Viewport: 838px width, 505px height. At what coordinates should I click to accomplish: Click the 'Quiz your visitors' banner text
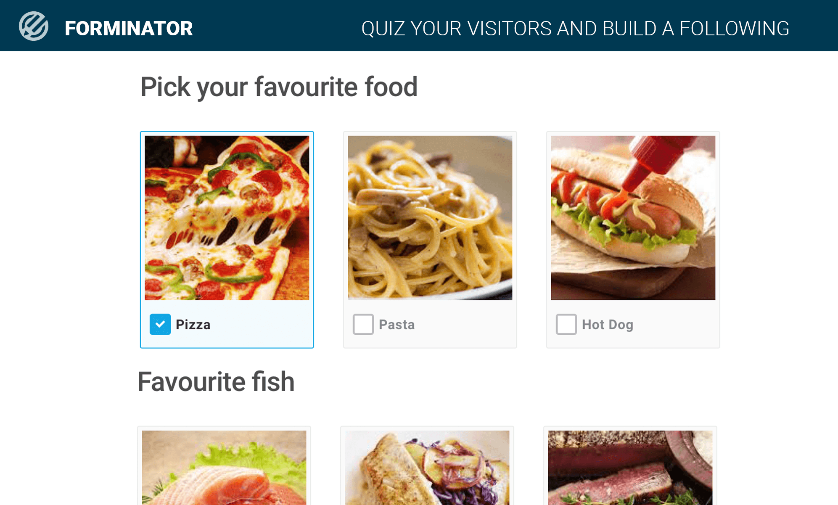(575, 29)
